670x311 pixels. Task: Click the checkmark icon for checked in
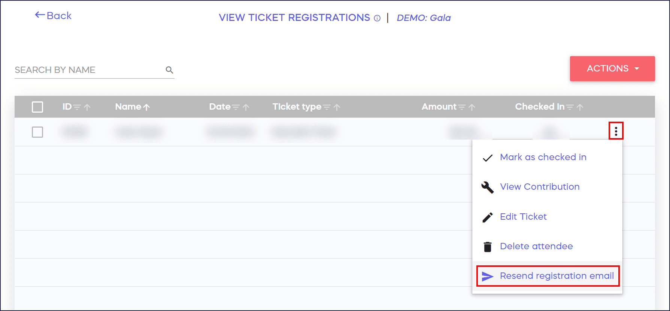pyautogui.click(x=487, y=158)
